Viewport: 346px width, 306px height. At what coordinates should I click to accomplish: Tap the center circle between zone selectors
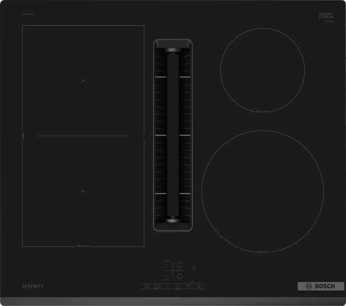pyautogui.click(x=173, y=270)
